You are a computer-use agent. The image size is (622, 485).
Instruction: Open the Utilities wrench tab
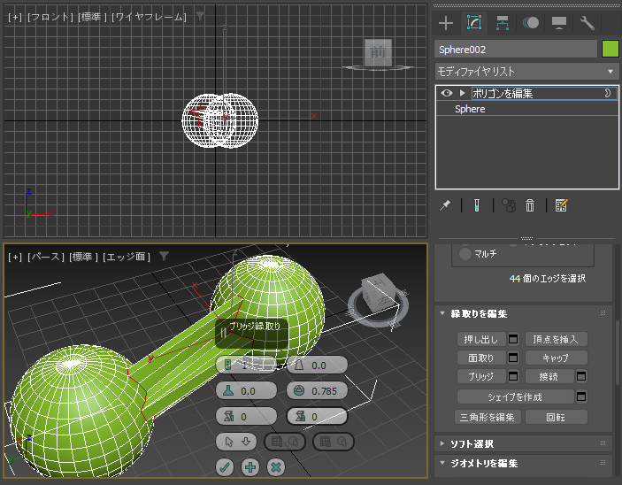point(587,23)
